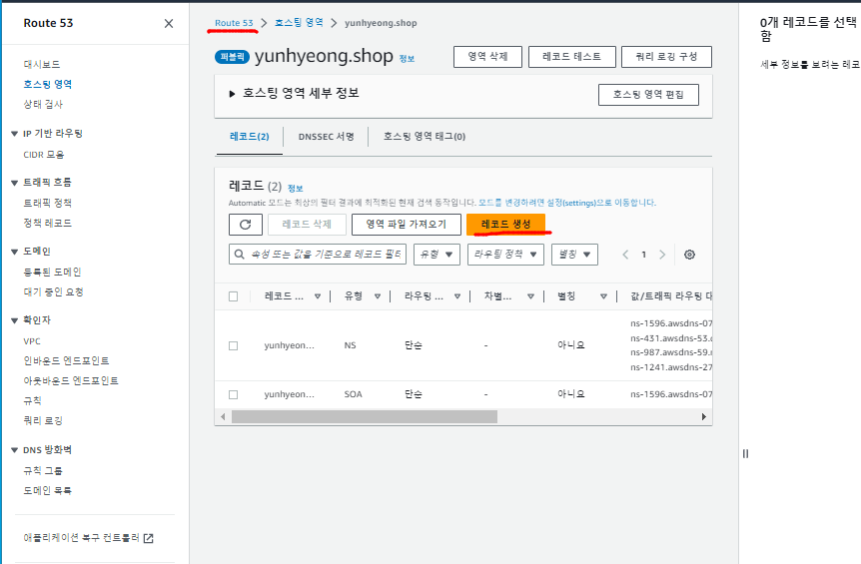Open 호스팅 영역 in the sidebar
Screen dimensions: 861x564
[x=47, y=85]
